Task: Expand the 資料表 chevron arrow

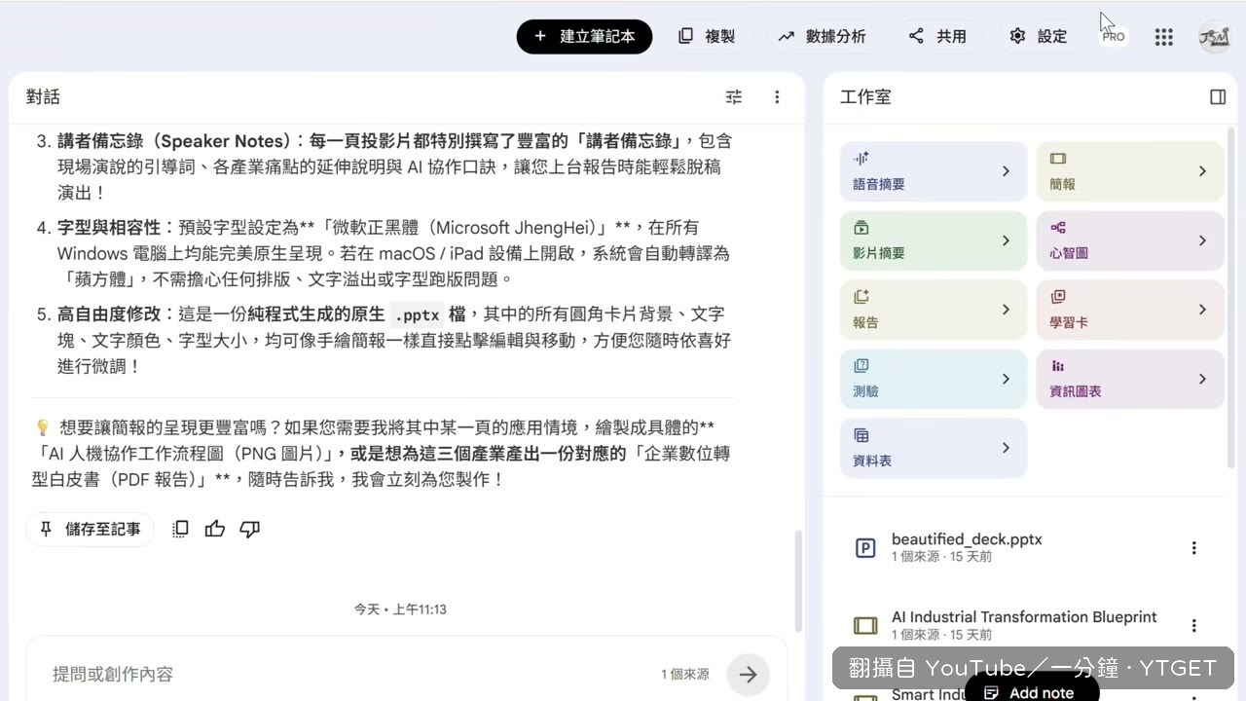Action: (x=1006, y=448)
